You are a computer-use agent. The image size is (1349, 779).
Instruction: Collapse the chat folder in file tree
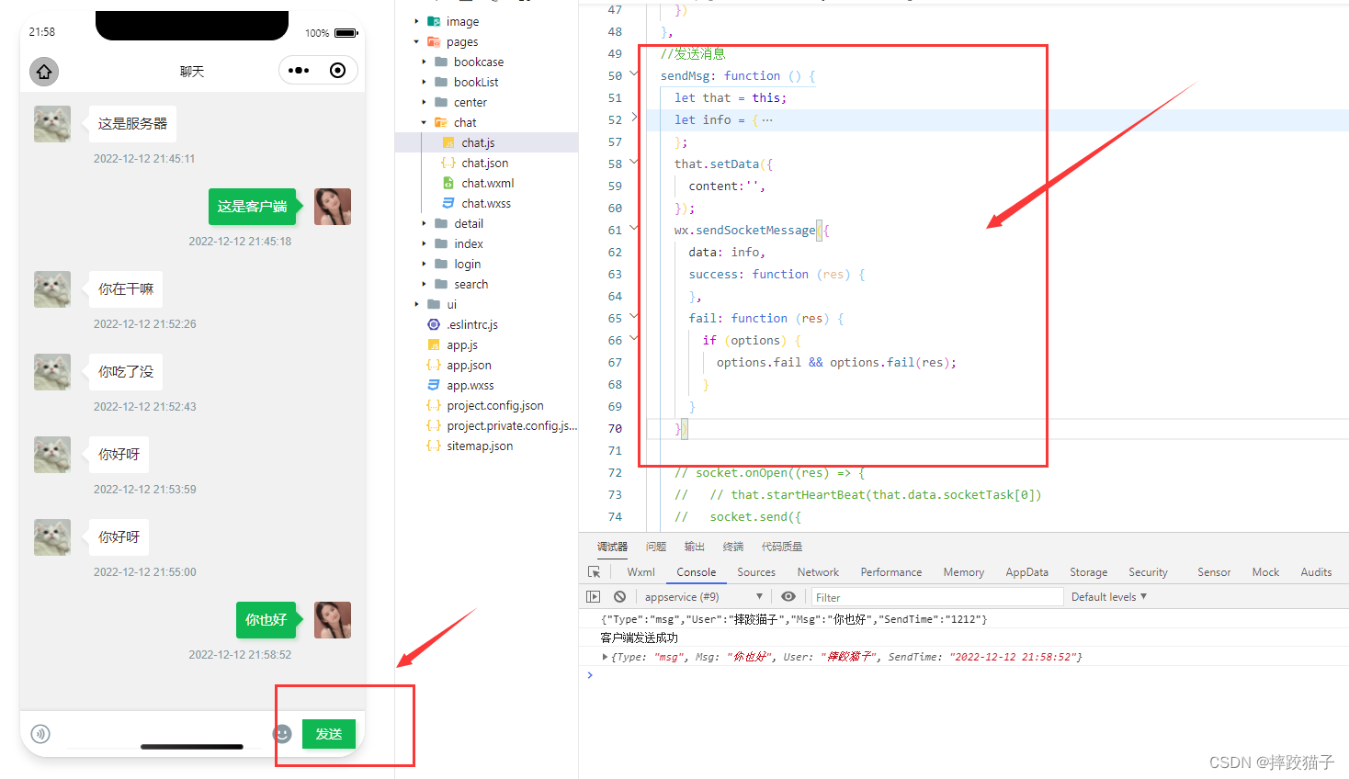pos(425,123)
